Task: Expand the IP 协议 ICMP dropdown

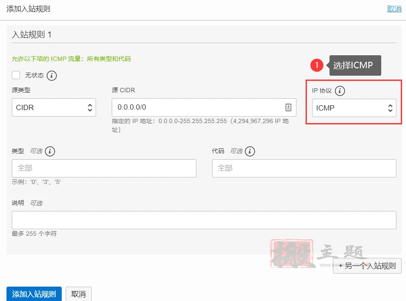Action: point(354,108)
